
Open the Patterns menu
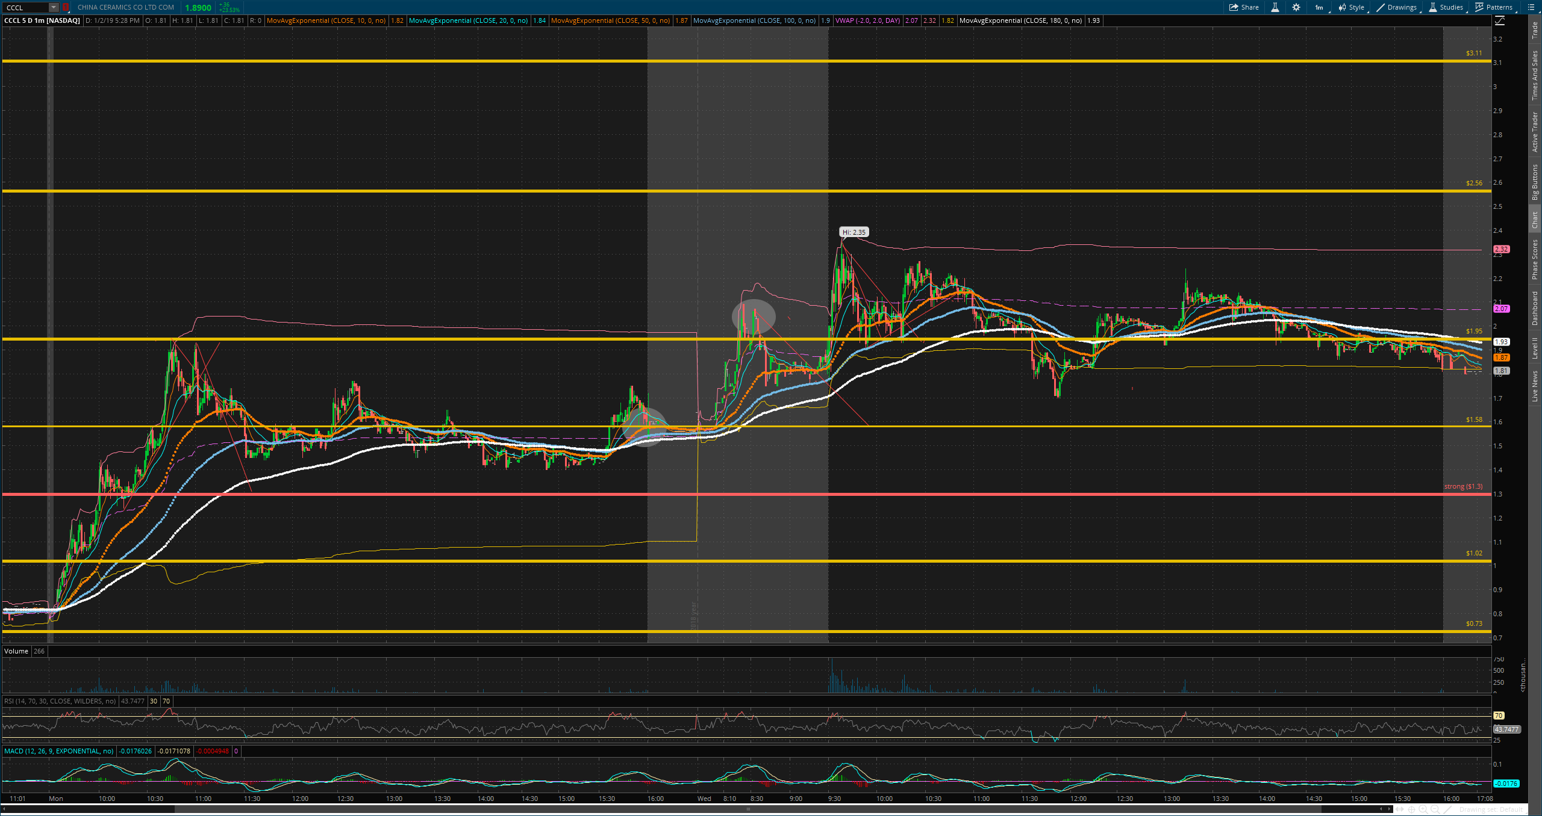click(x=1494, y=7)
